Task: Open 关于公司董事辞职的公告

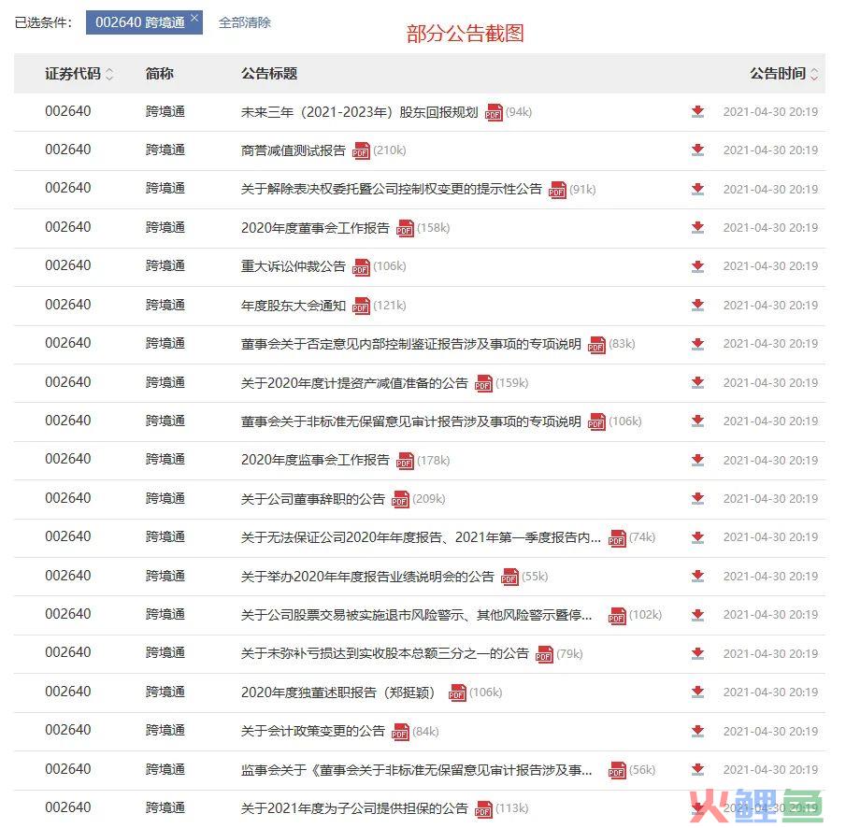Action: [x=313, y=499]
